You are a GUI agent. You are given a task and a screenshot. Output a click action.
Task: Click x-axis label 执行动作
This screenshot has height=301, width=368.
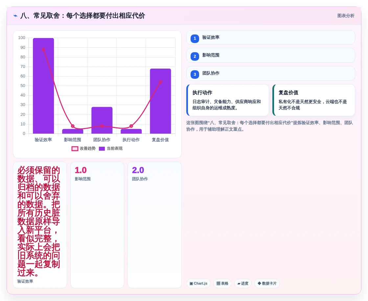[131, 140]
